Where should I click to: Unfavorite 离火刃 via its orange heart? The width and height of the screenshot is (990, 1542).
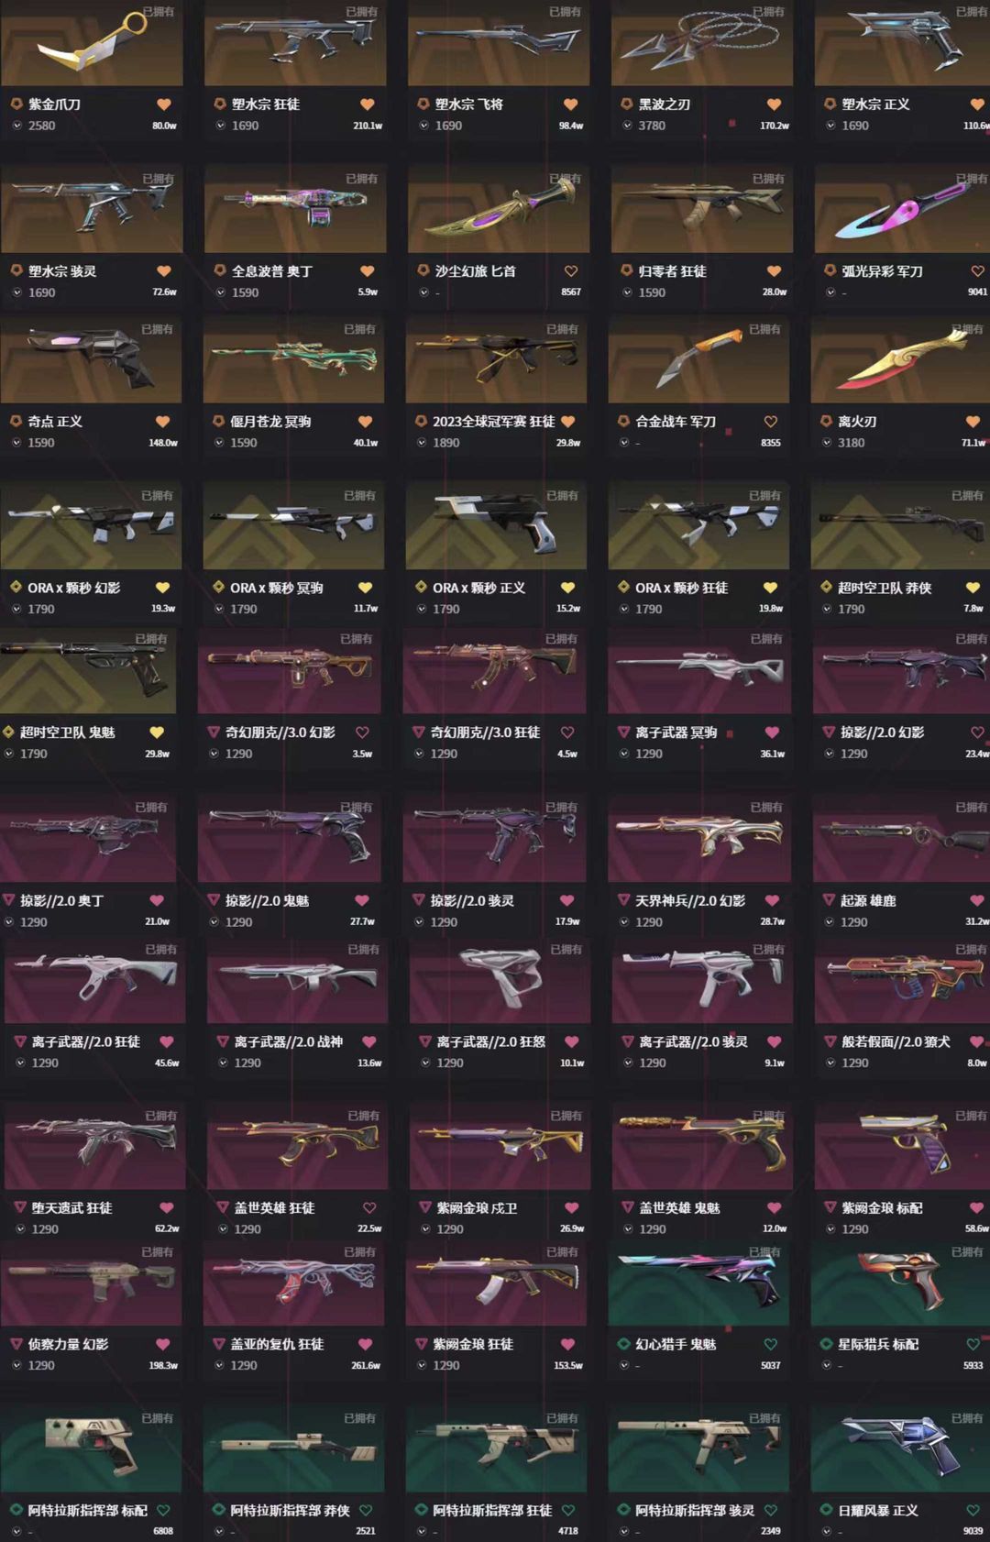pos(973,422)
